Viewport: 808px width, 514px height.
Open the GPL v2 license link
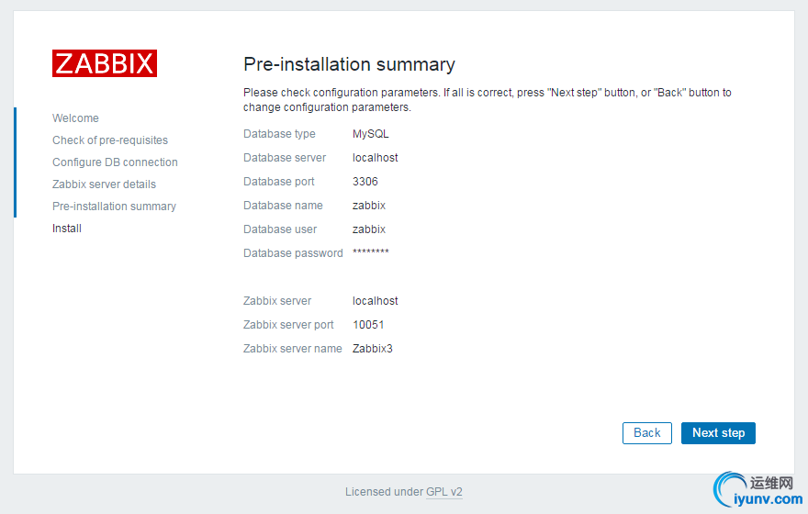coord(444,492)
